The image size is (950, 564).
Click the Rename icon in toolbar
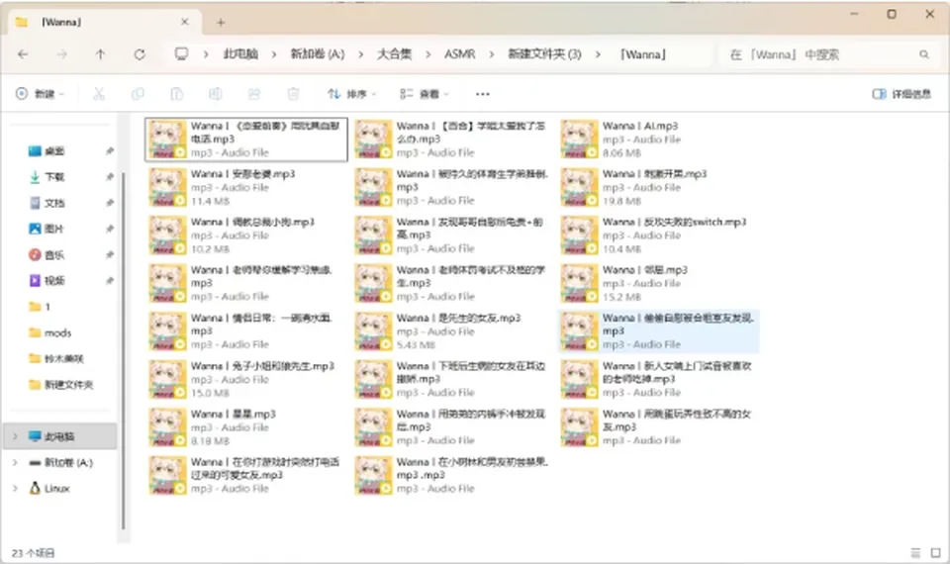(x=215, y=94)
